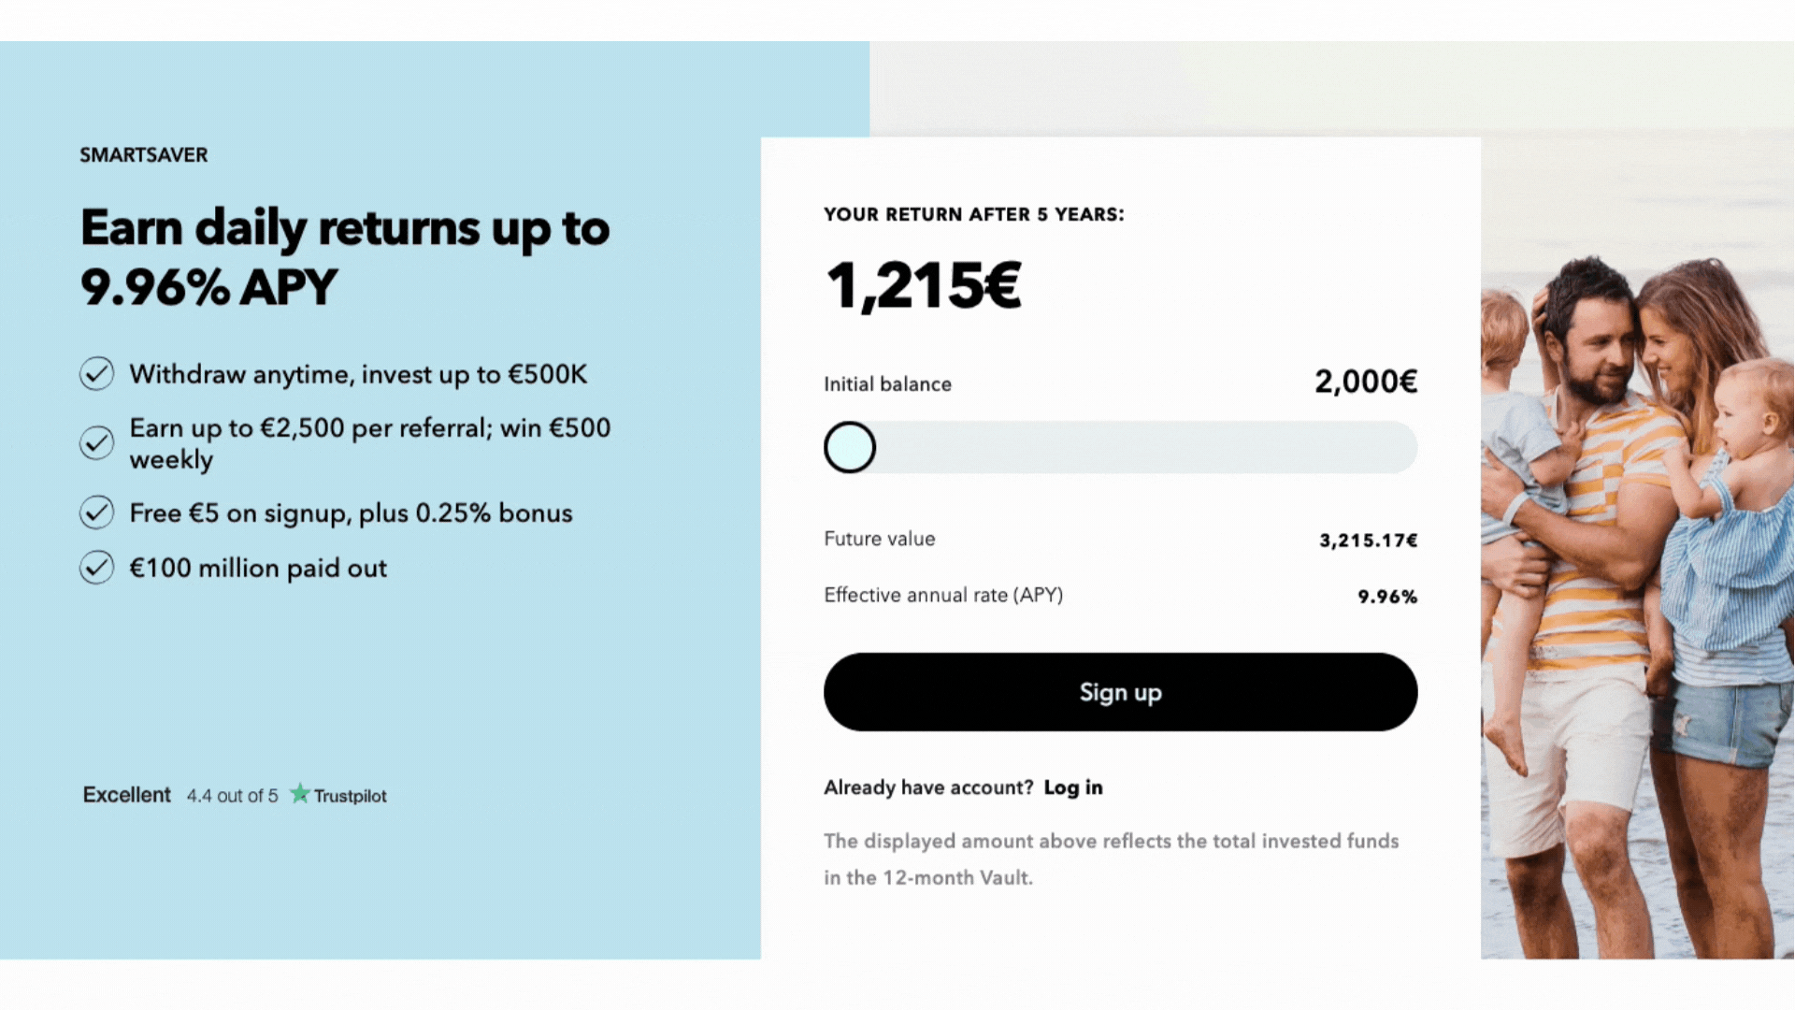1795x1010 pixels.
Task: Click the checkmark icon beside Free €5 signup
Action: 96,512
